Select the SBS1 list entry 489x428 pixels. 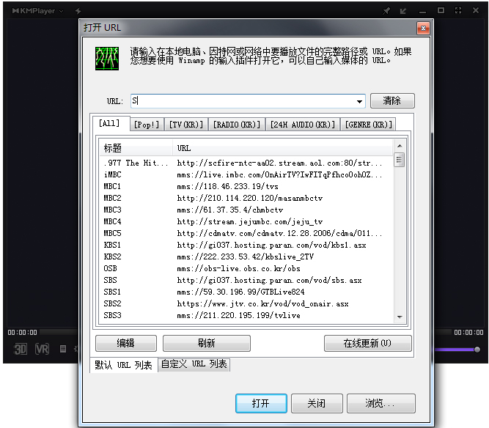(x=246, y=292)
